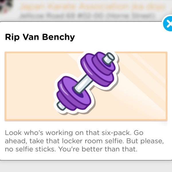Select the Rip Van Benchy title
Image resolution: width=172 pixels, height=172 pixels.
40,37
